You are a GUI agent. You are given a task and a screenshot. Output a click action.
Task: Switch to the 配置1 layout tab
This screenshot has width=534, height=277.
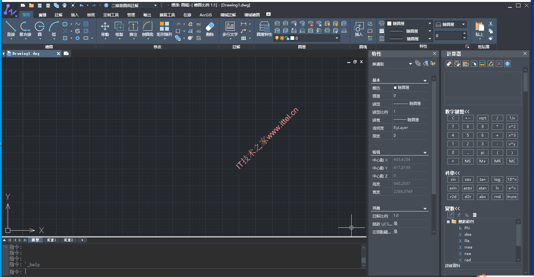(x=52, y=240)
